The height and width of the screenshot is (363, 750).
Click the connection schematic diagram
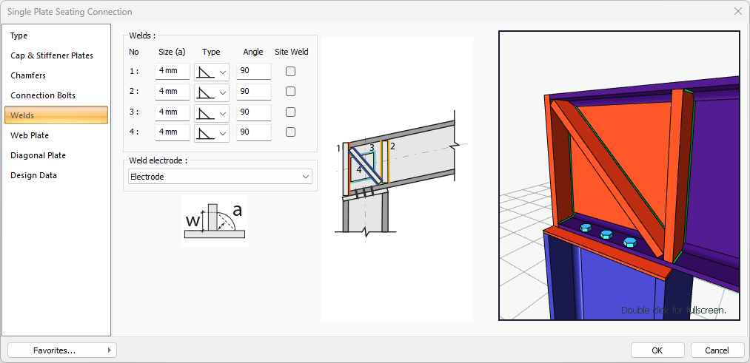click(397, 179)
